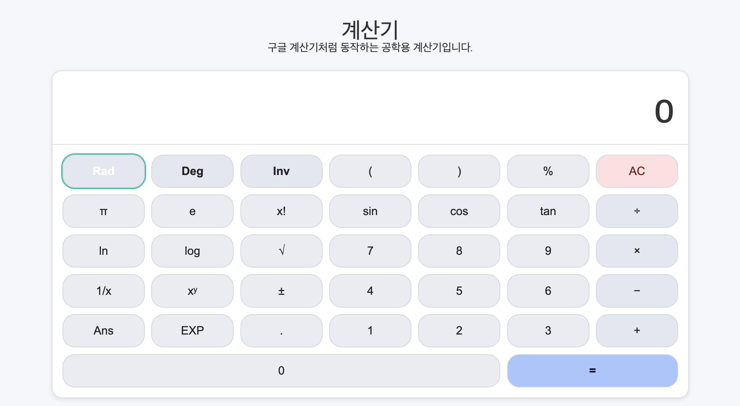Insert Euler's number e
Screen dimensions: 740x406
click(192, 211)
